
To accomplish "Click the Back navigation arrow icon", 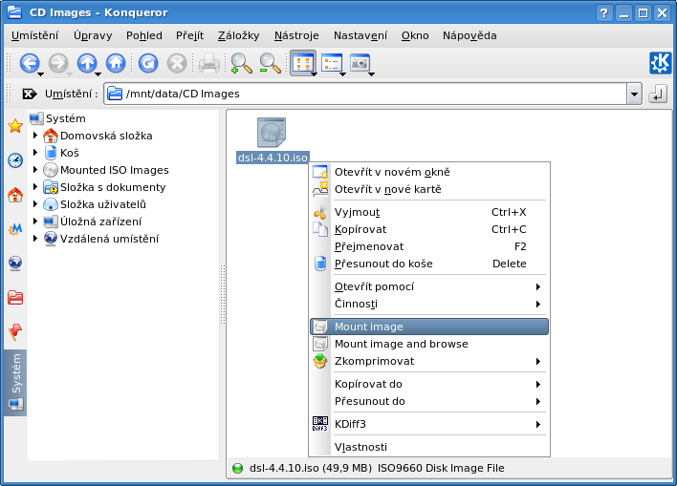I will (29, 63).
